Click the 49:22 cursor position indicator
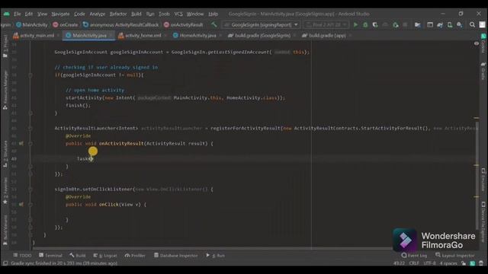The width and height of the screenshot is (488, 274). 399,263
